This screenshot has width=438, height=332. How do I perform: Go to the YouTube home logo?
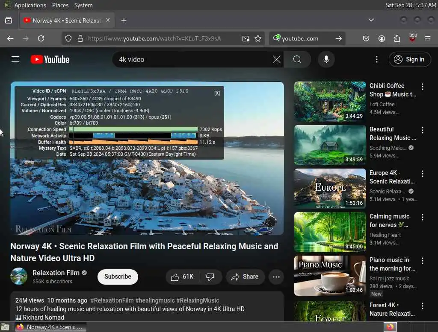50,59
